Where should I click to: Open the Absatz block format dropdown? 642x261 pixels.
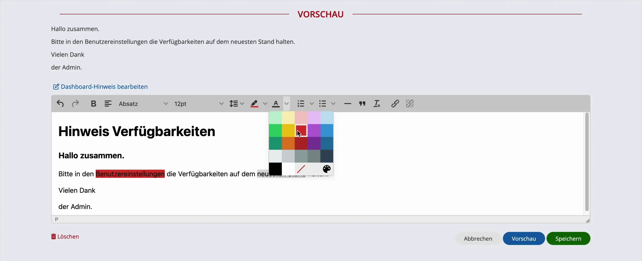tap(143, 104)
